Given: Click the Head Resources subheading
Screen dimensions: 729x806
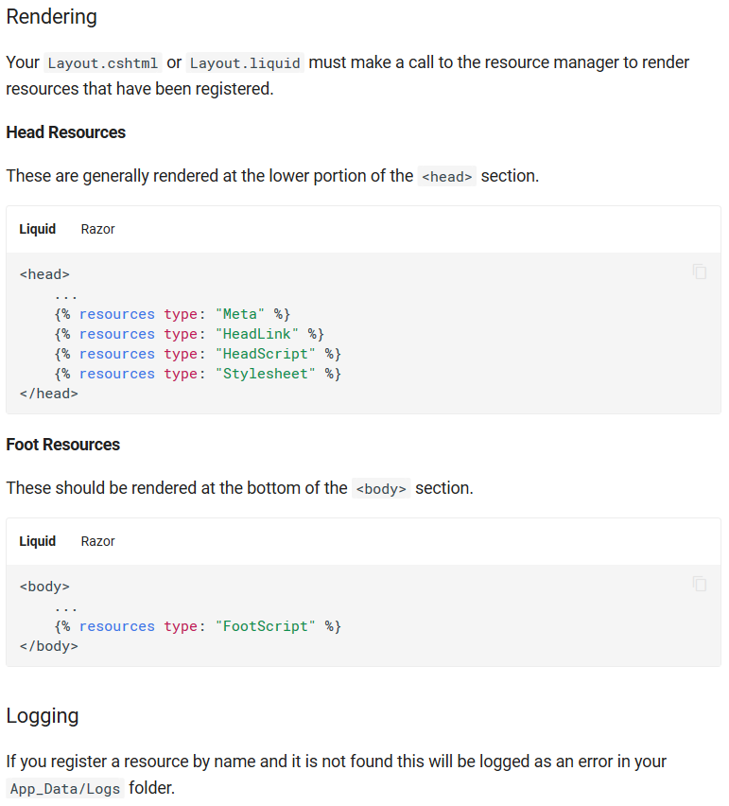Looking at the screenshot, I should pos(66,132).
